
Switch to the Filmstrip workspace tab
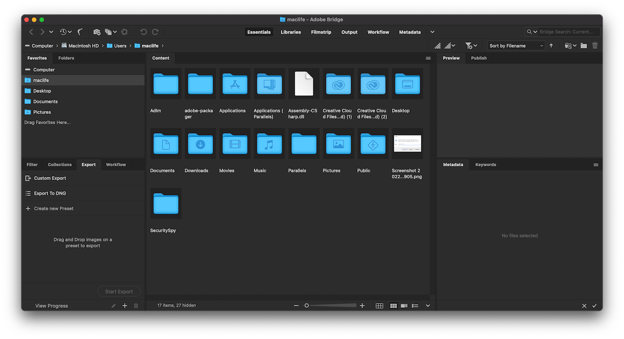tap(321, 32)
